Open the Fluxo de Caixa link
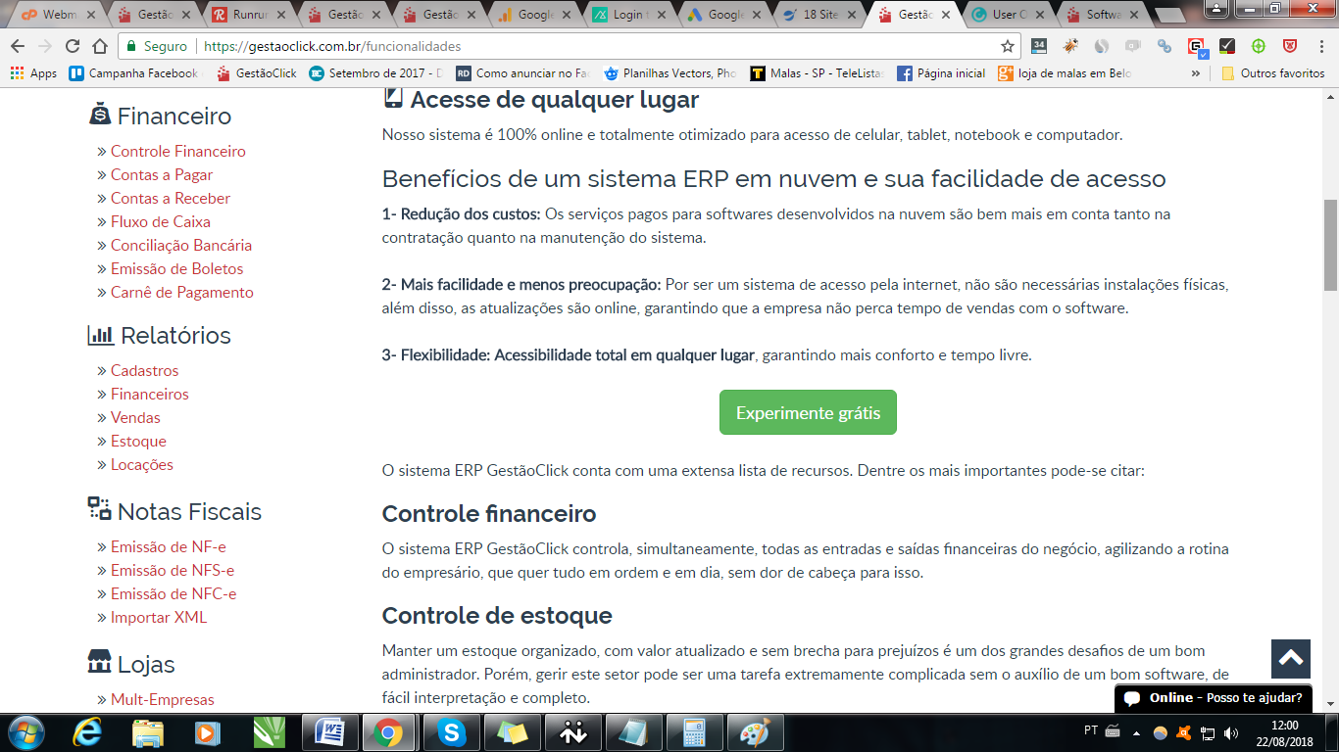Viewport: 1339px width, 752px height. point(161,221)
